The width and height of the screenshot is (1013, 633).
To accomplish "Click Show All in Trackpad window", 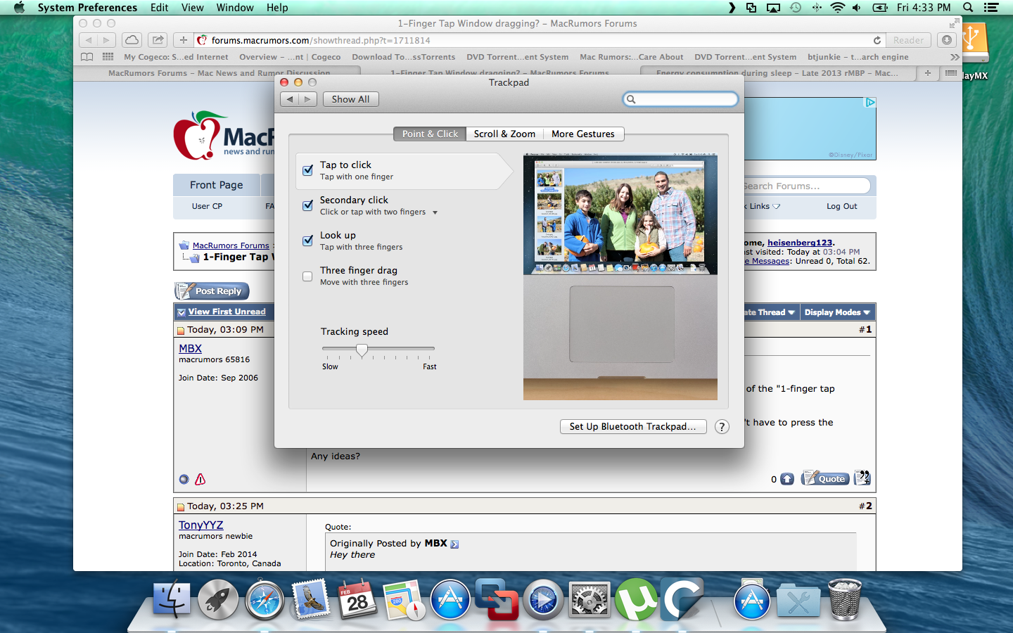I will (x=350, y=99).
